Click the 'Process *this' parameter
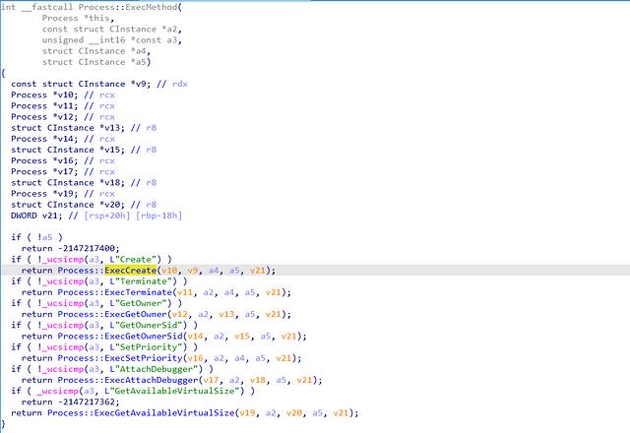Image resolution: width=630 pixels, height=433 pixels. 76,19
